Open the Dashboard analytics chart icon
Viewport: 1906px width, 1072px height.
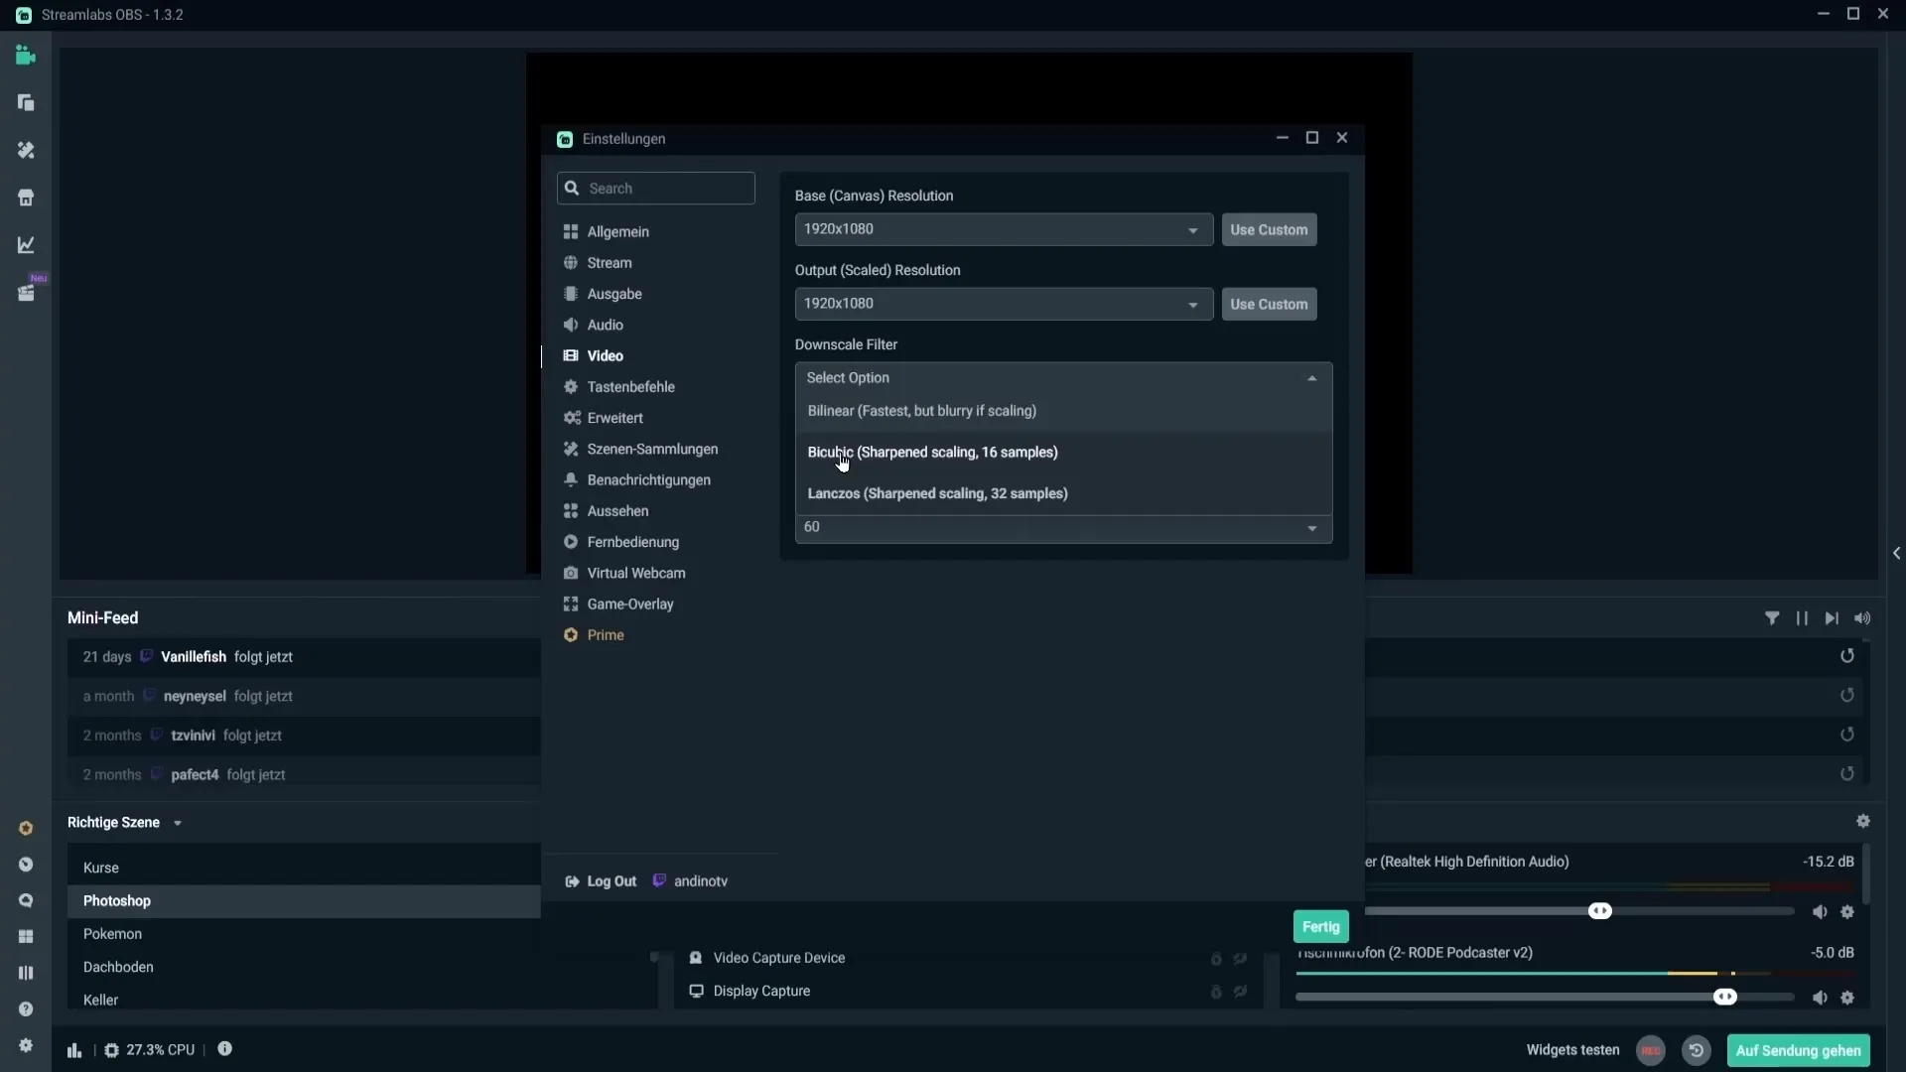pyautogui.click(x=26, y=245)
